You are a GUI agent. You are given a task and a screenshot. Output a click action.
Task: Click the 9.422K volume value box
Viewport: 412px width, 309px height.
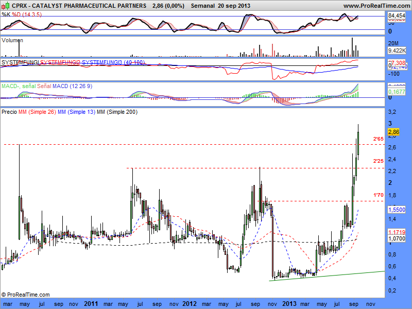pyautogui.click(x=397, y=50)
